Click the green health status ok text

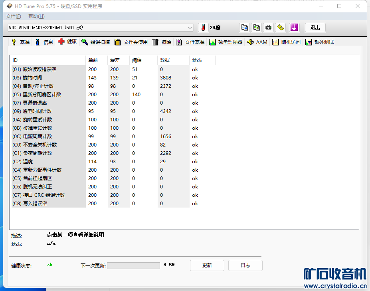[x=50, y=265]
